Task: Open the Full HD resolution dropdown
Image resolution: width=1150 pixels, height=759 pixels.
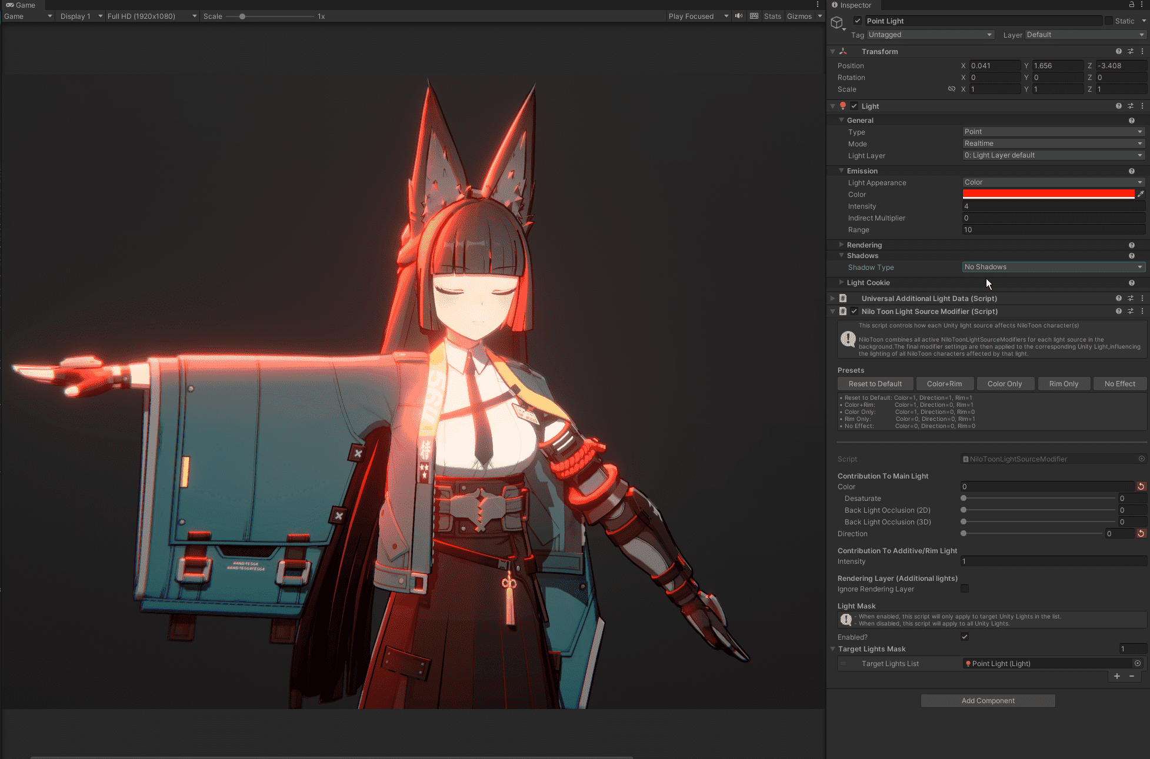Action: pos(152,16)
